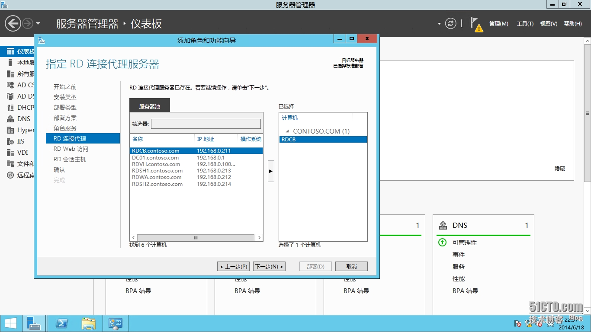Open the 视图(V) menu
Image resolution: width=591 pixels, height=332 pixels.
click(x=549, y=24)
